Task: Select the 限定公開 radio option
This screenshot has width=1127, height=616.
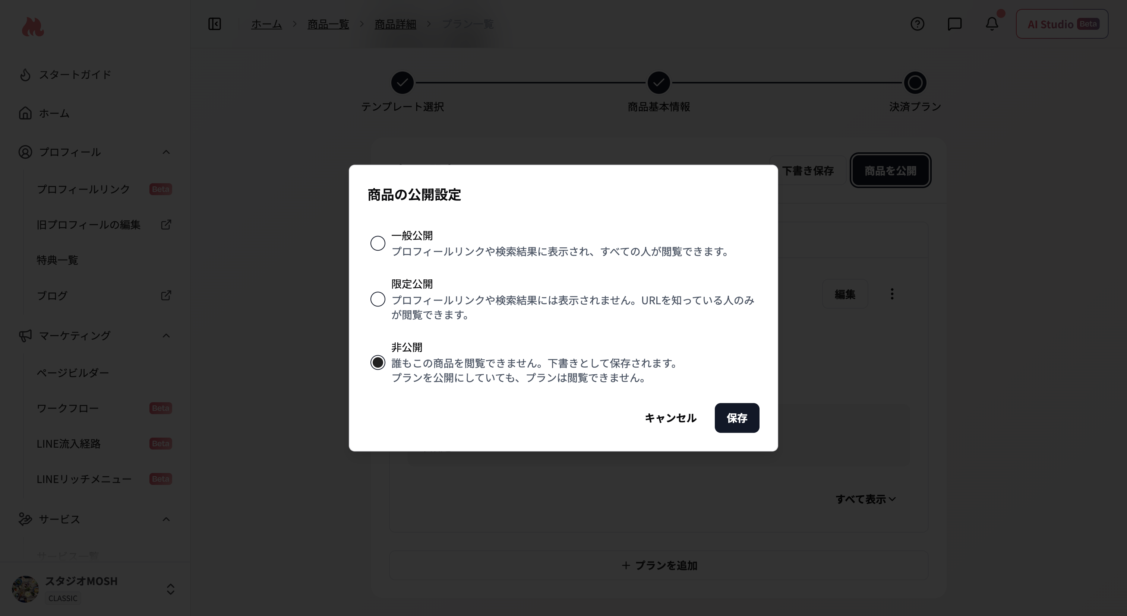Action: [x=378, y=299]
